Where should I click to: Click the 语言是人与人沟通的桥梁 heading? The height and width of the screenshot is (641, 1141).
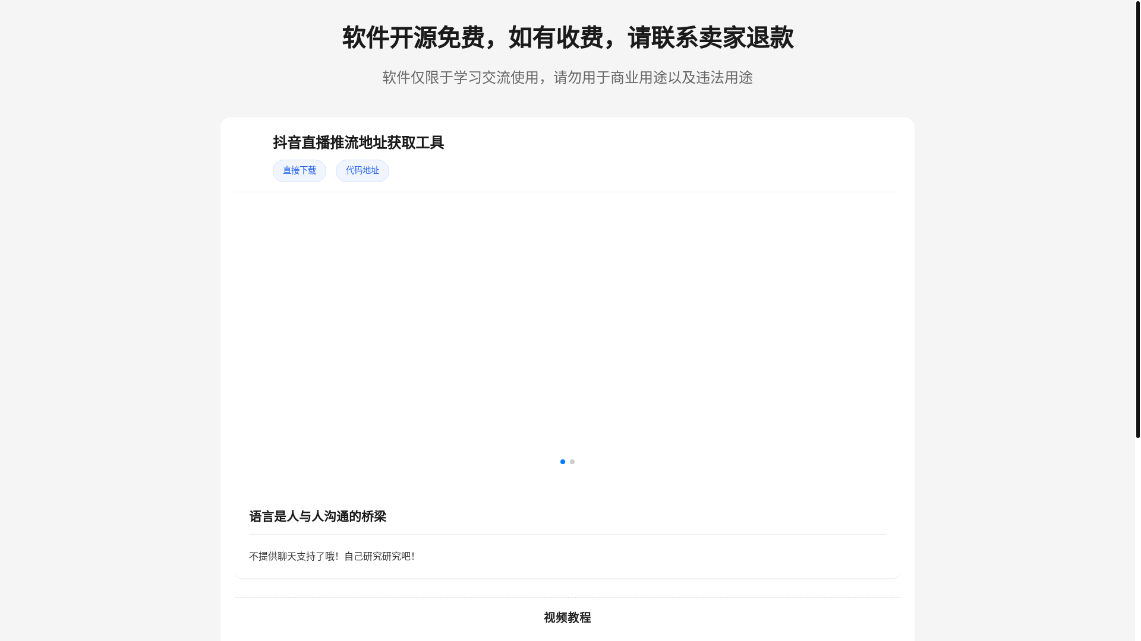click(318, 516)
